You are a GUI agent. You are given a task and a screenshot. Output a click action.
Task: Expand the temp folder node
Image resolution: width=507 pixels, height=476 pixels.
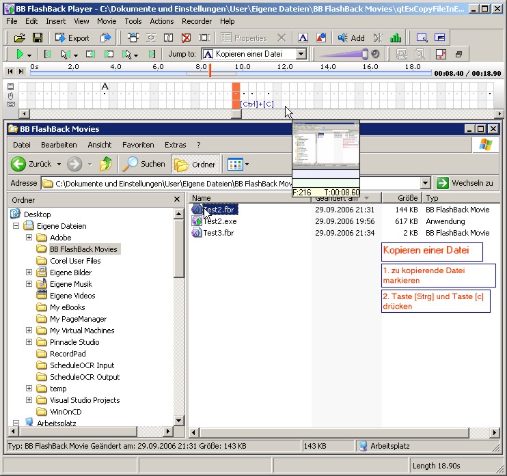point(29,389)
